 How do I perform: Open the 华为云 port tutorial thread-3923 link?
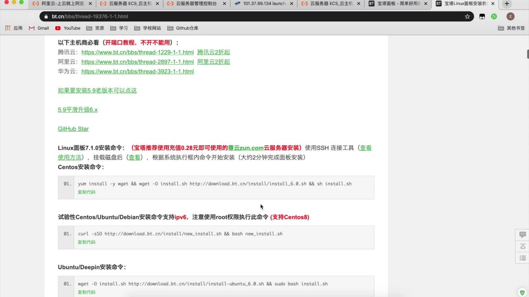(x=138, y=71)
